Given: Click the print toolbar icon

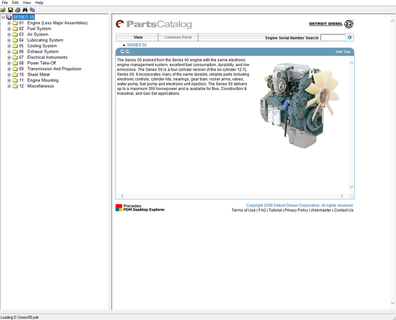Looking at the screenshot, I should click(18, 10).
